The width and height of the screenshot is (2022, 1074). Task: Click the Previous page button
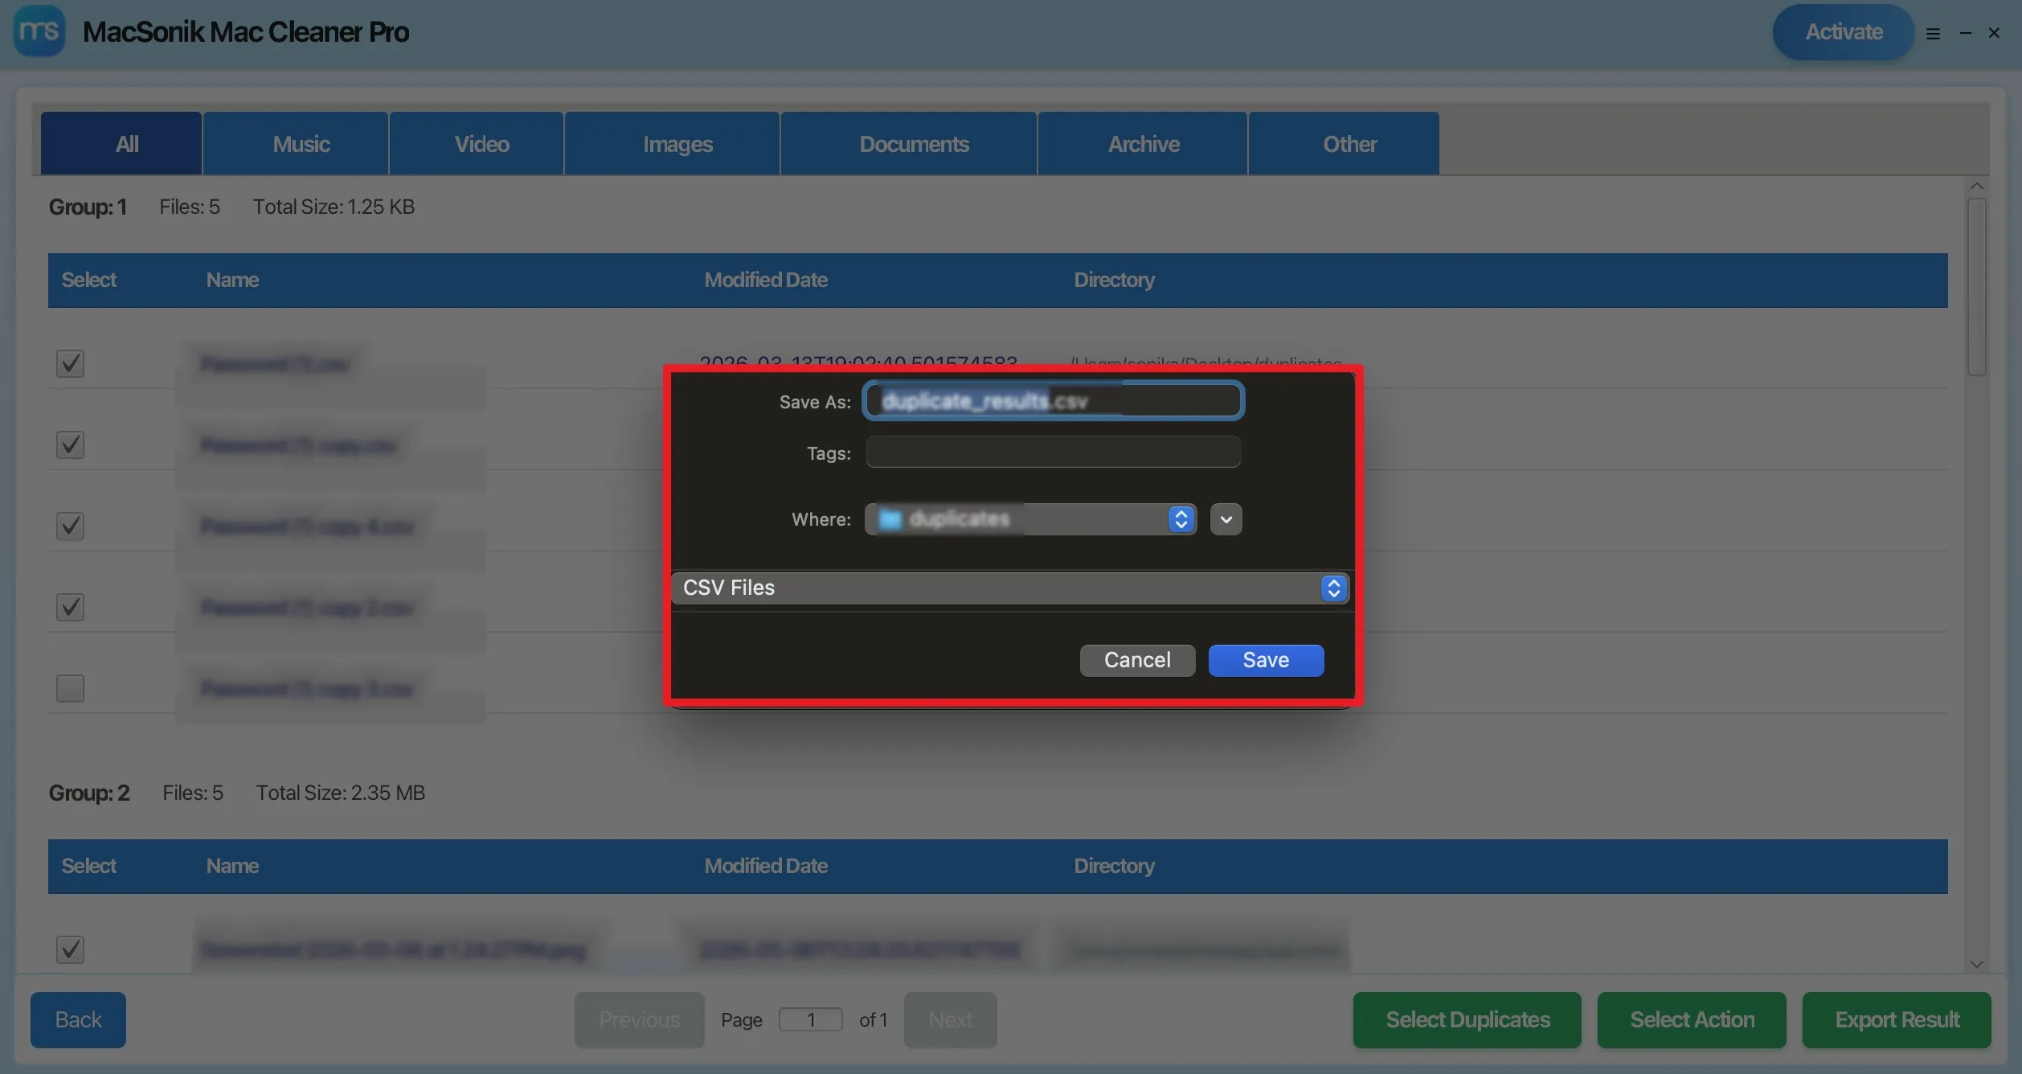[x=640, y=1019]
